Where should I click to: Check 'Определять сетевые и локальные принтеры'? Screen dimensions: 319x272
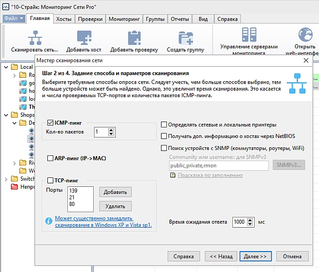pyautogui.click(x=164, y=125)
